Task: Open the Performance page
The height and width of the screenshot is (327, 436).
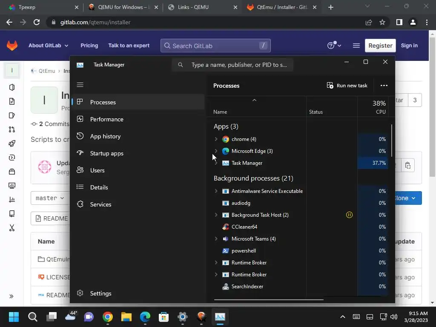Action: coord(138,119)
